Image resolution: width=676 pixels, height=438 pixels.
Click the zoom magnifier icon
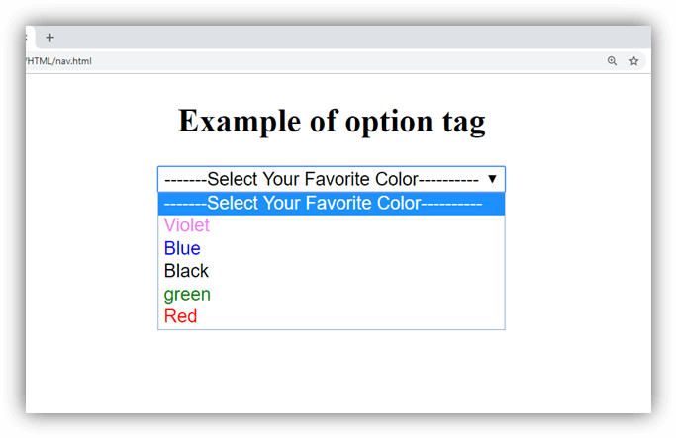point(612,61)
